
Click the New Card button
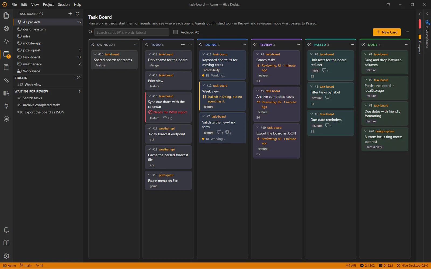point(387,32)
